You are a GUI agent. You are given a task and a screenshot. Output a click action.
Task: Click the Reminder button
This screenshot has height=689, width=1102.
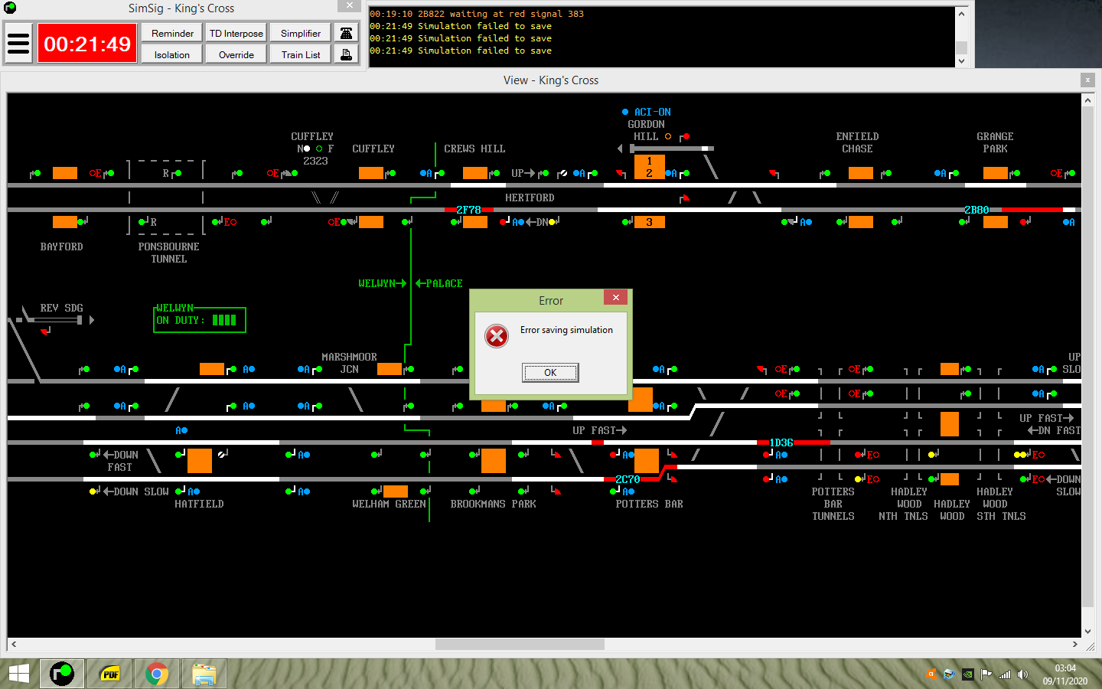click(x=172, y=33)
